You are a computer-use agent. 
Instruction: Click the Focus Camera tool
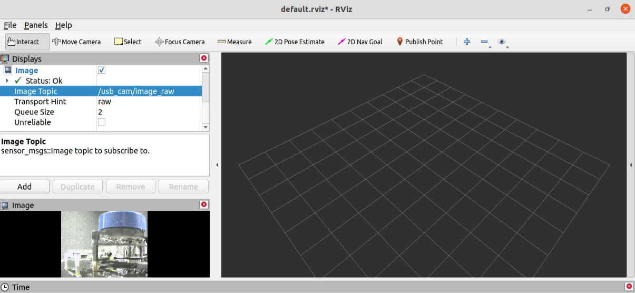(180, 42)
